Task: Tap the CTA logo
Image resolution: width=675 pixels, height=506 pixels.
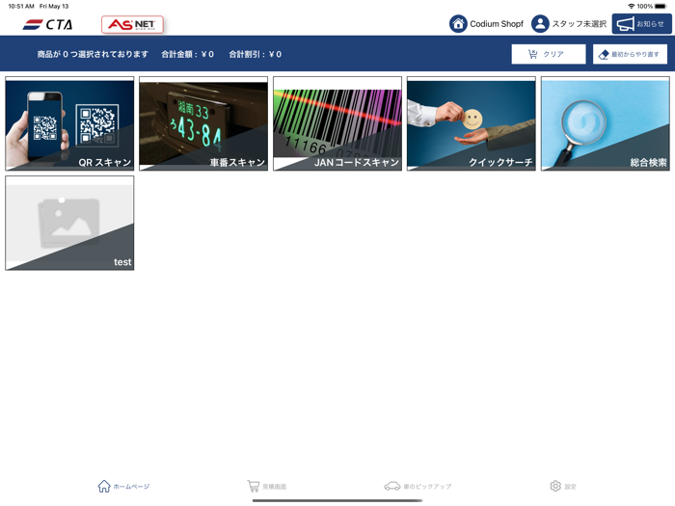Action: (48, 24)
